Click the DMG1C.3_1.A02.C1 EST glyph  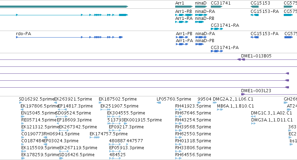tap(253, 117)
